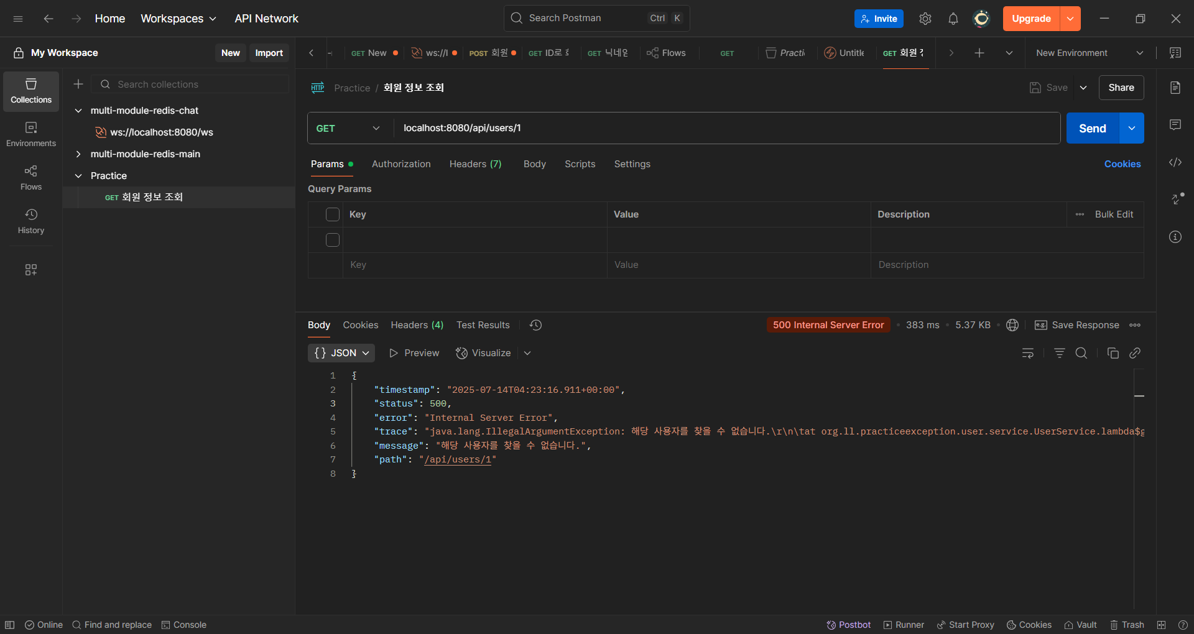Open the hamburger menu icon
Screen dimensions: 1194x634
(18, 19)
